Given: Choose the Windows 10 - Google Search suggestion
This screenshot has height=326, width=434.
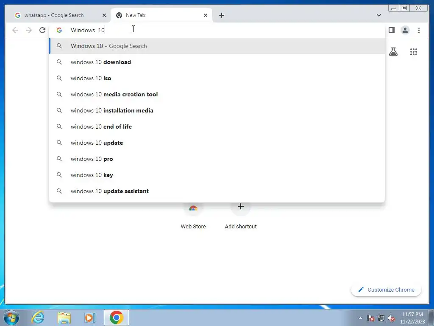Looking at the screenshot, I should click(x=217, y=46).
